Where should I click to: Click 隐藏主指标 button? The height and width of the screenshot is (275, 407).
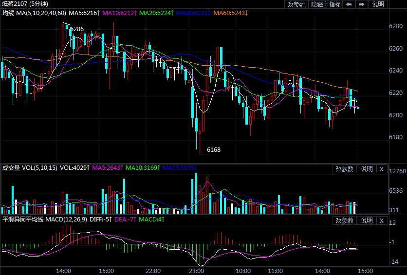[x=326, y=4]
